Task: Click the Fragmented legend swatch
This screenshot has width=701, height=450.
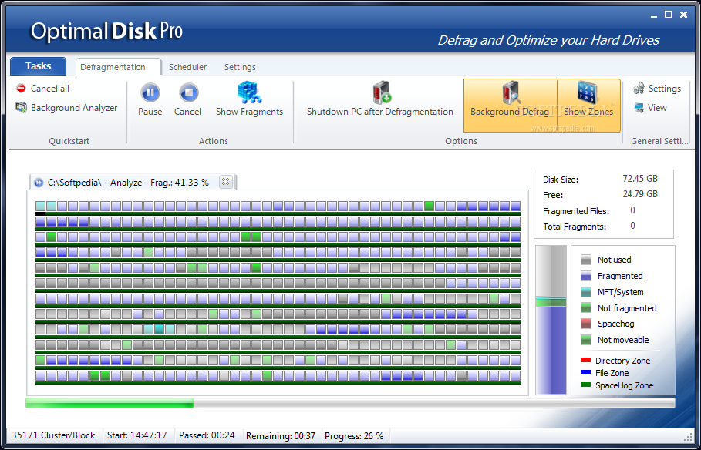Action: [x=586, y=276]
